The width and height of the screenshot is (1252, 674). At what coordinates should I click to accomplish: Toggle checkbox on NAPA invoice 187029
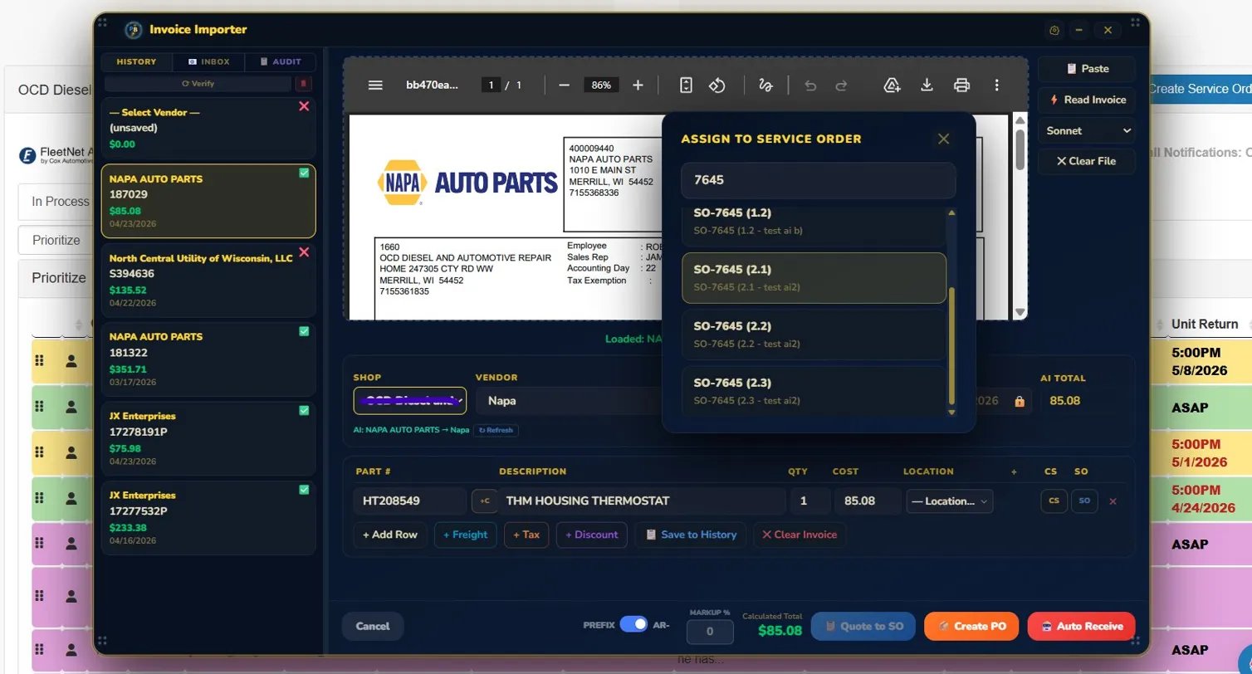[304, 173]
